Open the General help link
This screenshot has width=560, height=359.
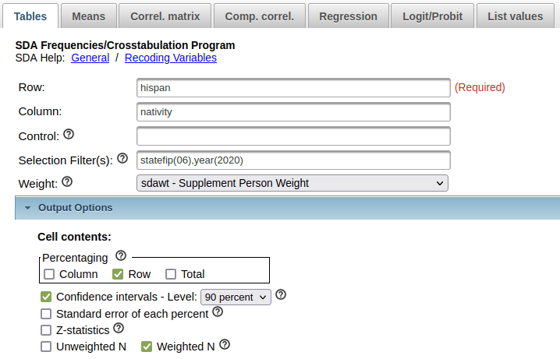(90, 58)
